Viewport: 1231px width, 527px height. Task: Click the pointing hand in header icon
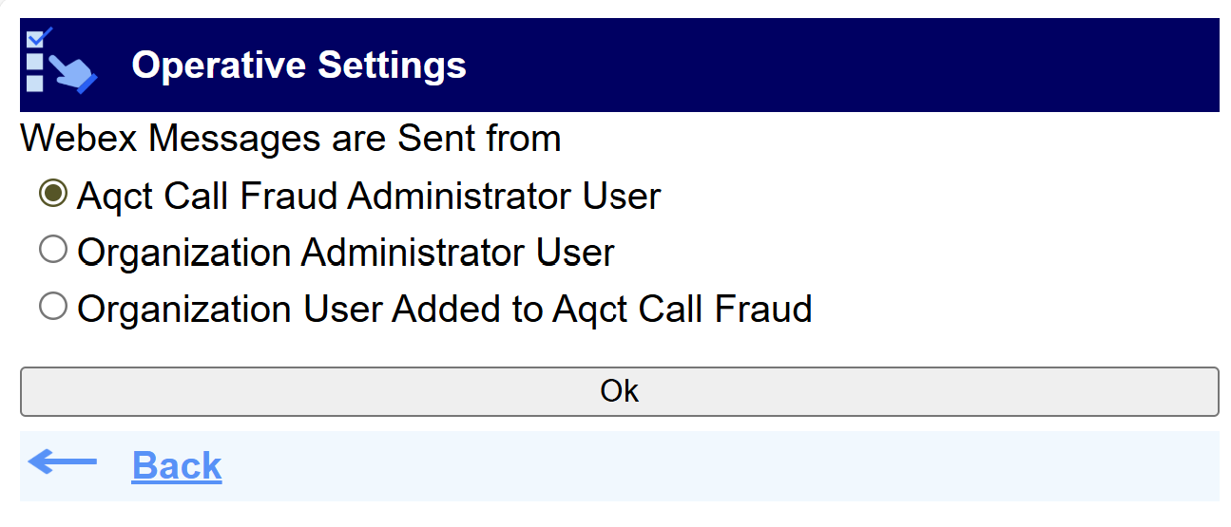[x=70, y=69]
